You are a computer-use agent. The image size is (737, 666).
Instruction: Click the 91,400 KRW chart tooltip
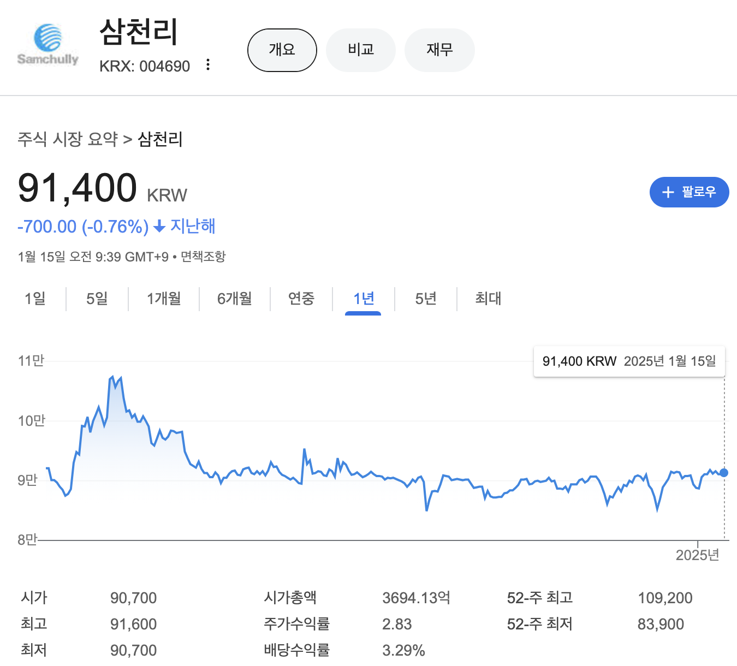pyautogui.click(x=629, y=361)
